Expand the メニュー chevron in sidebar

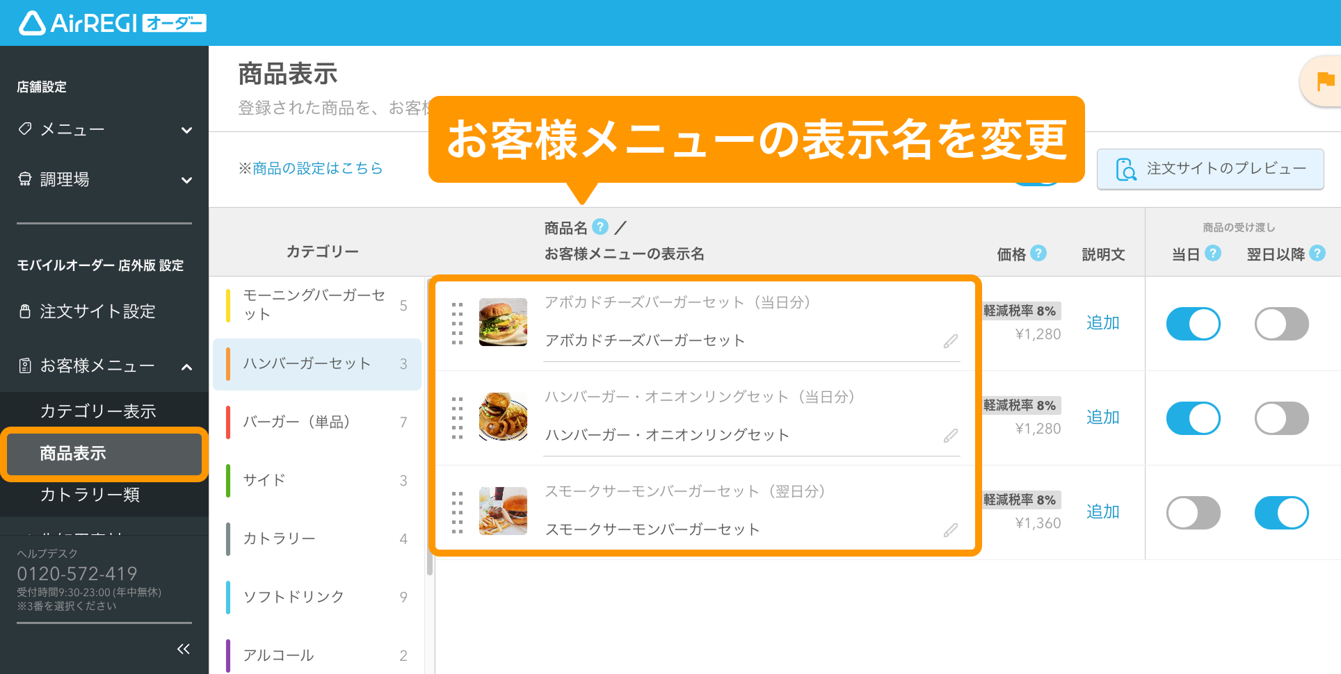pos(186,130)
